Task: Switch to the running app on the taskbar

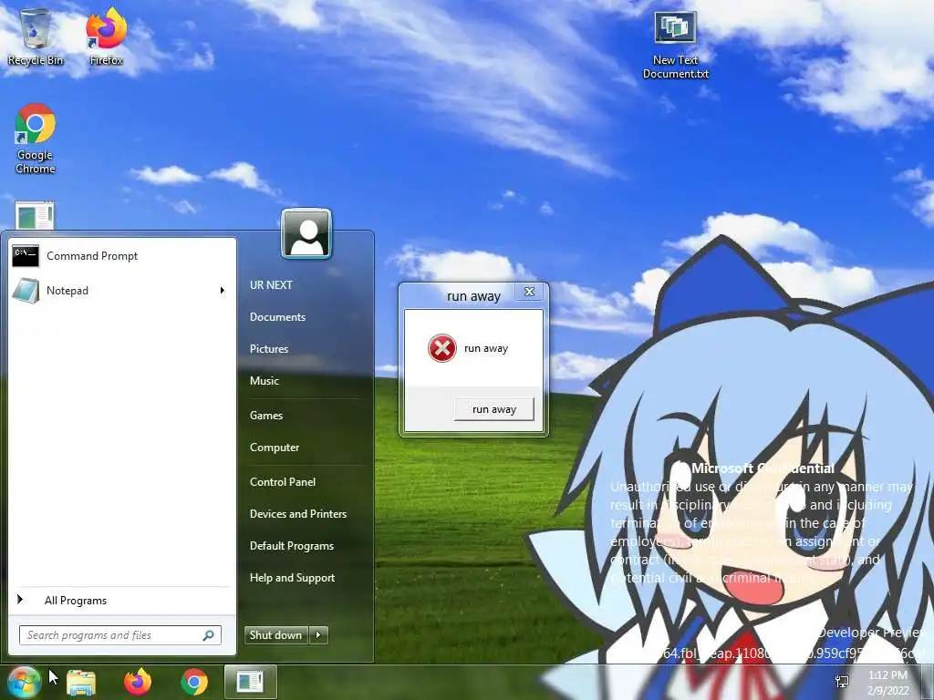Action: tap(250, 682)
